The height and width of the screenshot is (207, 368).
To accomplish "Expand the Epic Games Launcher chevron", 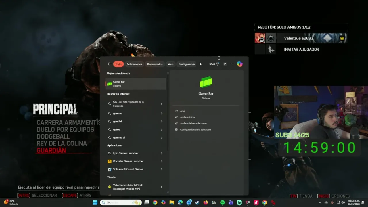I will (162, 153).
